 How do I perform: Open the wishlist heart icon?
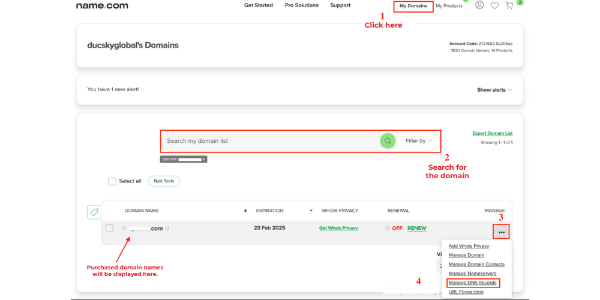click(x=494, y=5)
